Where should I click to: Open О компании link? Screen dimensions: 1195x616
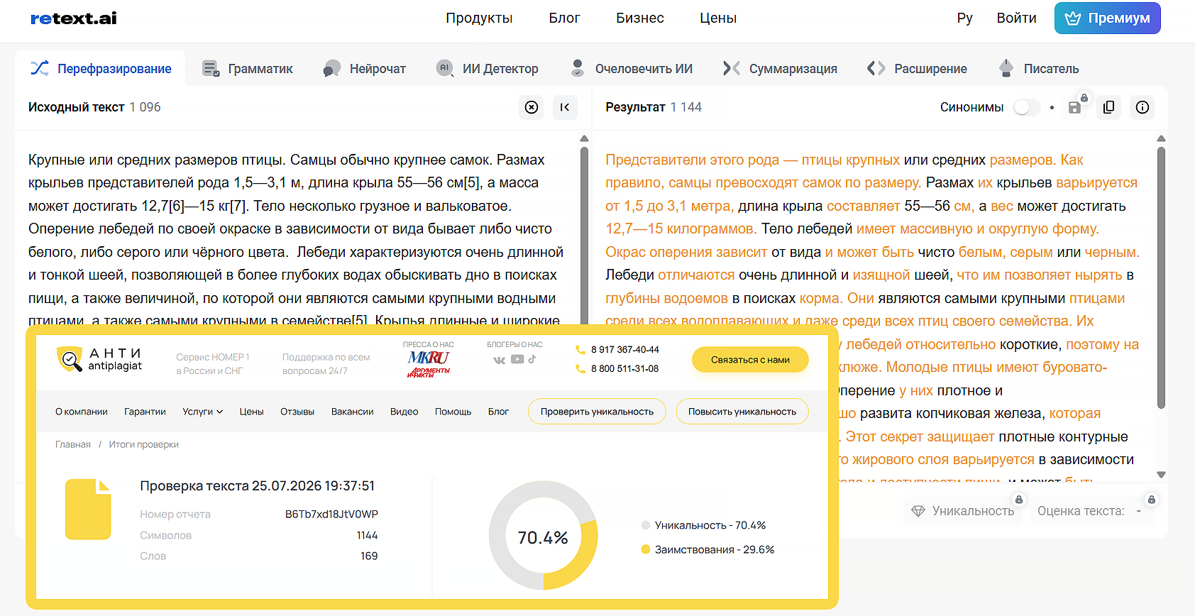coord(82,412)
